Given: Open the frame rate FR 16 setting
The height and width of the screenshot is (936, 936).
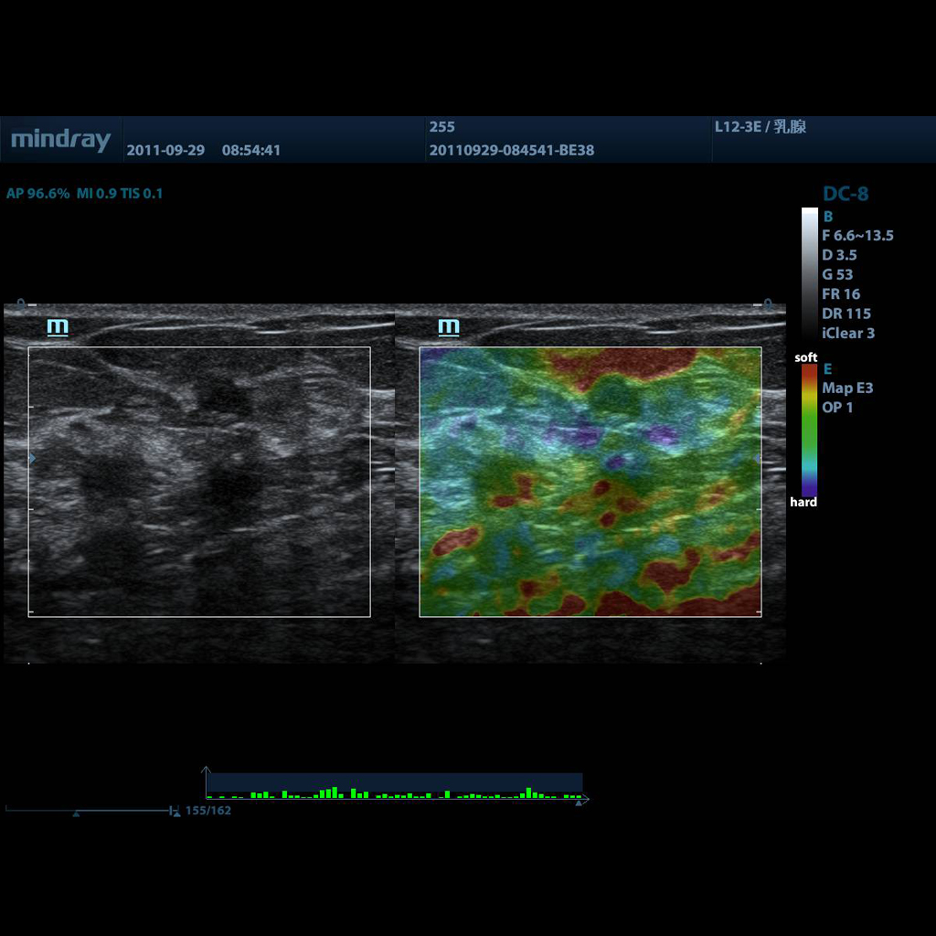Looking at the screenshot, I should (840, 293).
